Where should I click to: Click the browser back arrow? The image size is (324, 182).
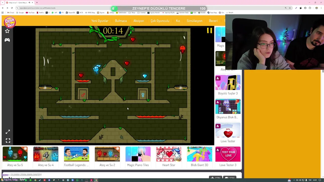pos(3,8)
